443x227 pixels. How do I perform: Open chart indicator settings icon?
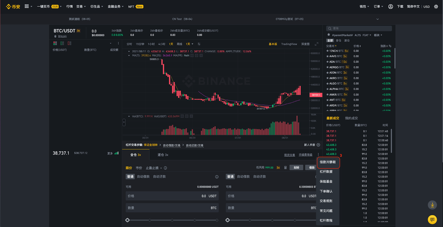coord(199,44)
